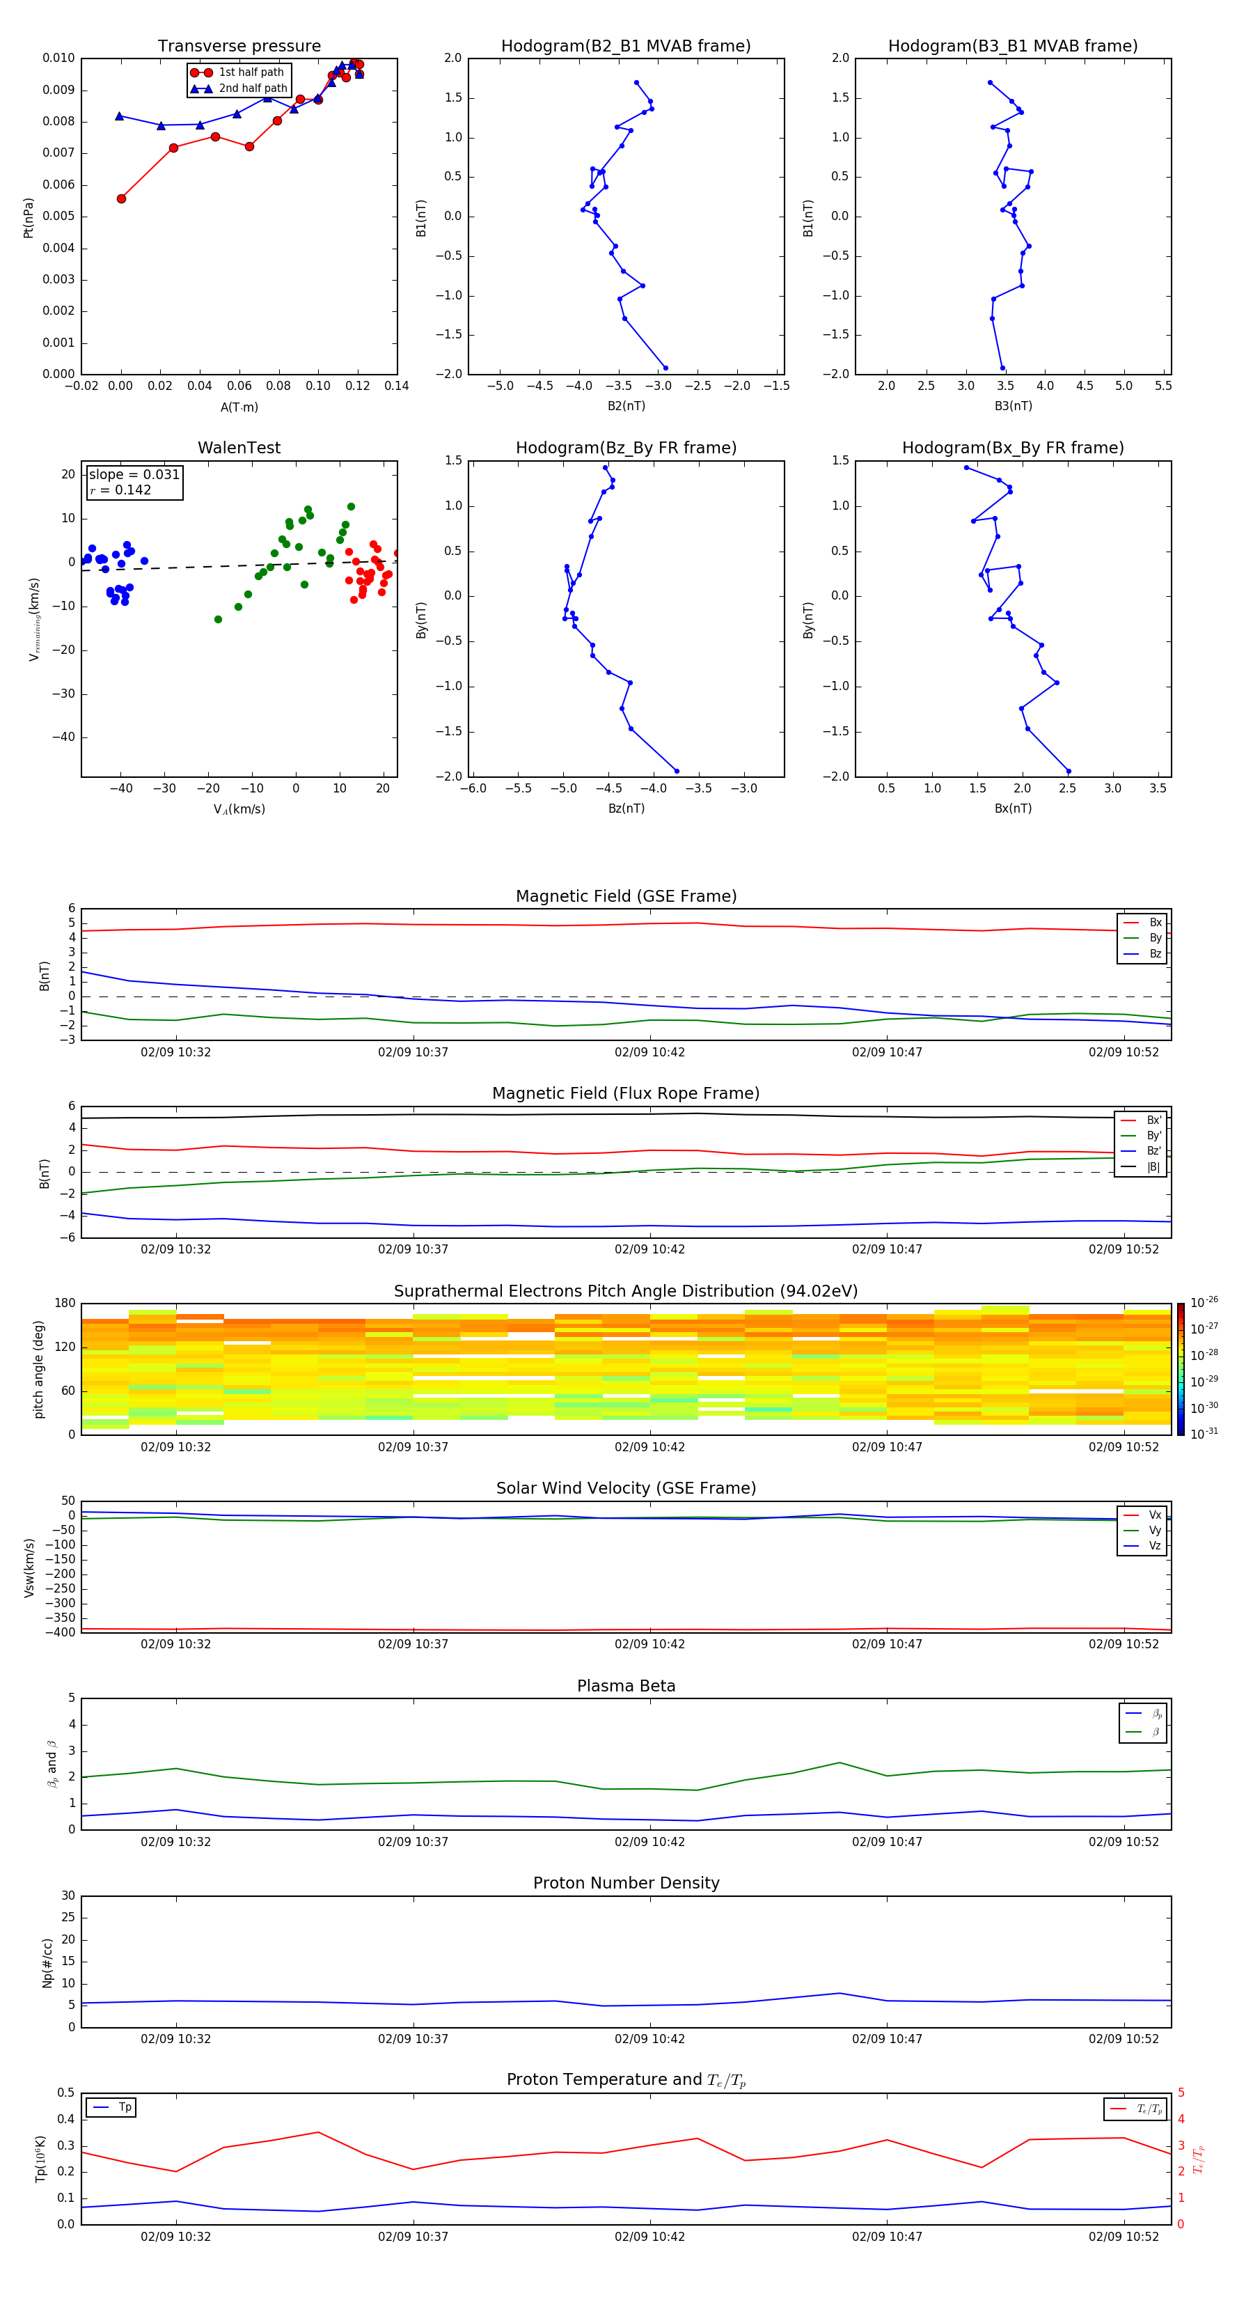The height and width of the screenshot is (2298, 1253).
Task: Click the lowest green point in the WalenTest scatter
Action: (x=218, y=619)
